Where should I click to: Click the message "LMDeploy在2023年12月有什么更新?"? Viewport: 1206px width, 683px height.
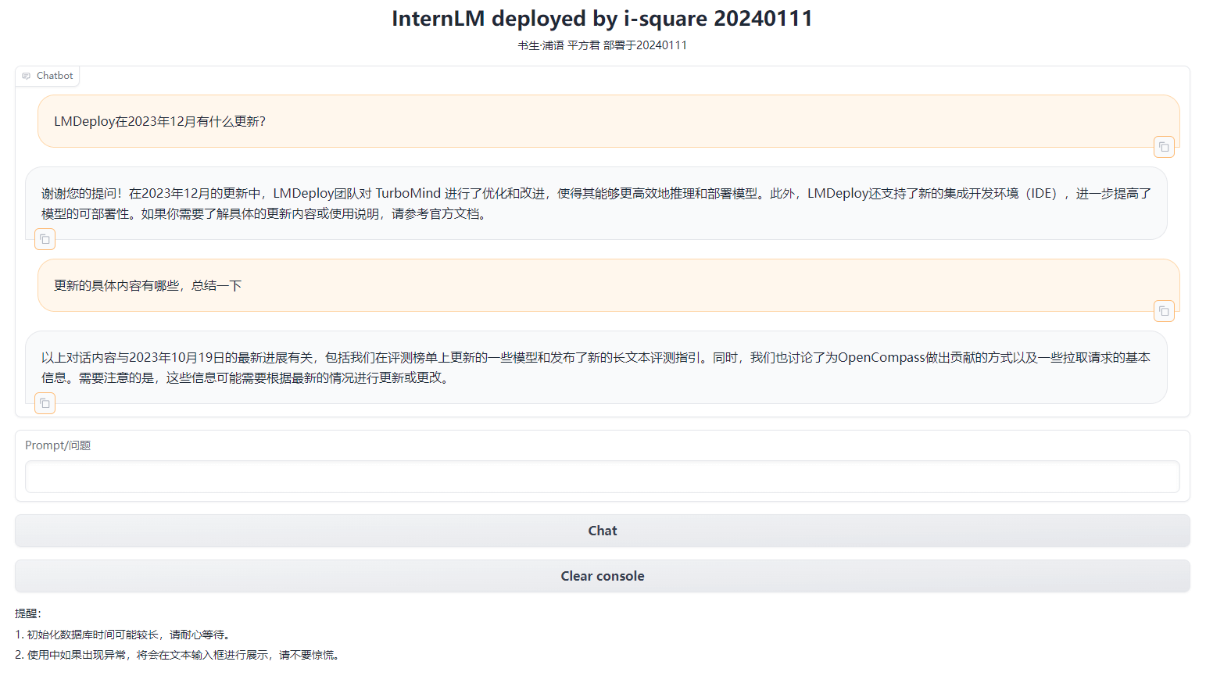(159, 121)
